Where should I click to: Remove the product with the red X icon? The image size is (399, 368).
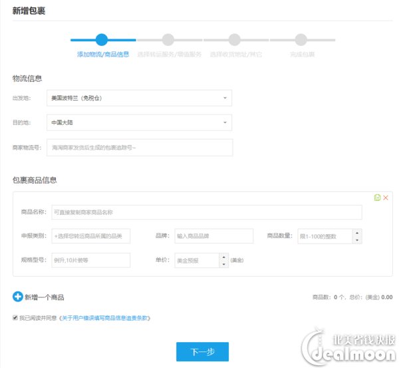[386, 198]
